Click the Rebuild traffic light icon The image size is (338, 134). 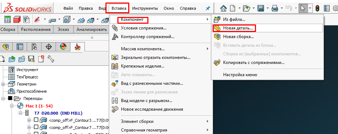(317, 9)
